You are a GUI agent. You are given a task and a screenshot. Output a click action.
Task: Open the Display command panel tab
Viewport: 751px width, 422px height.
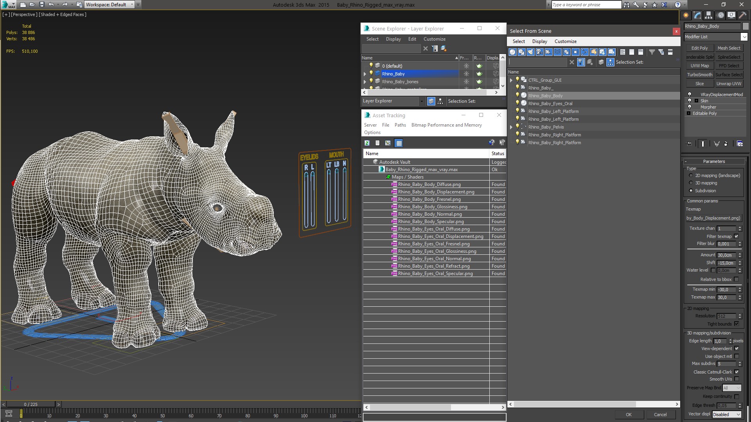coord(731,15)
